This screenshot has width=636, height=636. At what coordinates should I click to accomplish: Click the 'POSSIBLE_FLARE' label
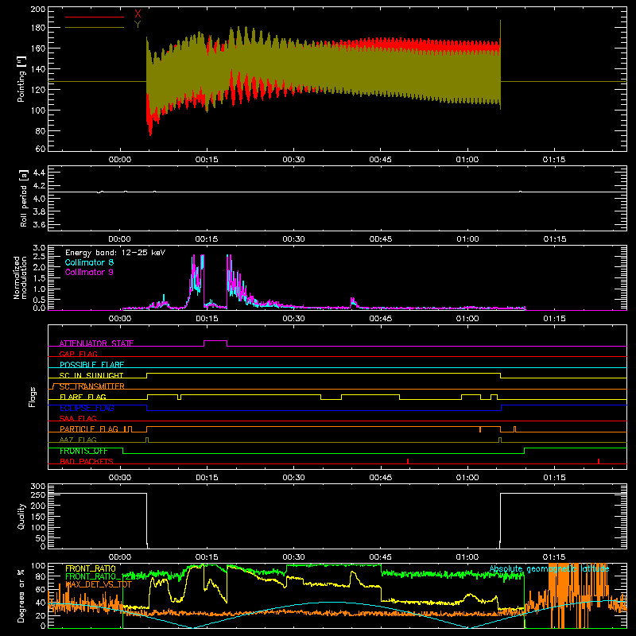(x=92, y=365)
